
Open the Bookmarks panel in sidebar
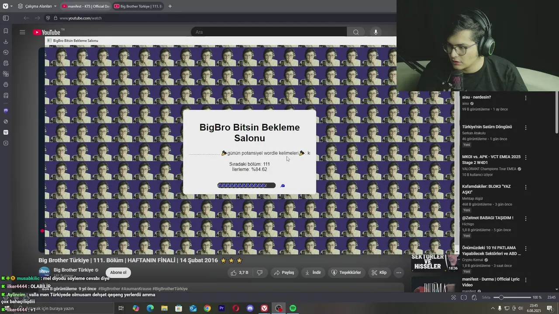[x=6, y=31]
